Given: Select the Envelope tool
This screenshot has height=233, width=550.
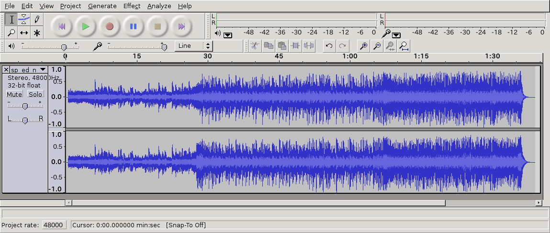Looking at the screenshot, I should click(x=24, y=20).
